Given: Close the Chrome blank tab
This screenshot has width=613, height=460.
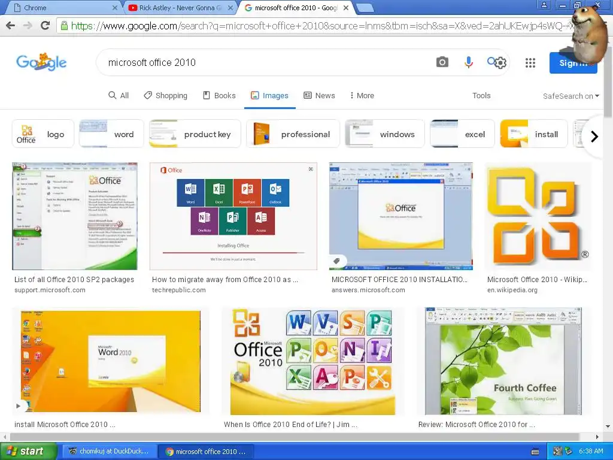Looking at the screenshot, I should coord(115,8).
